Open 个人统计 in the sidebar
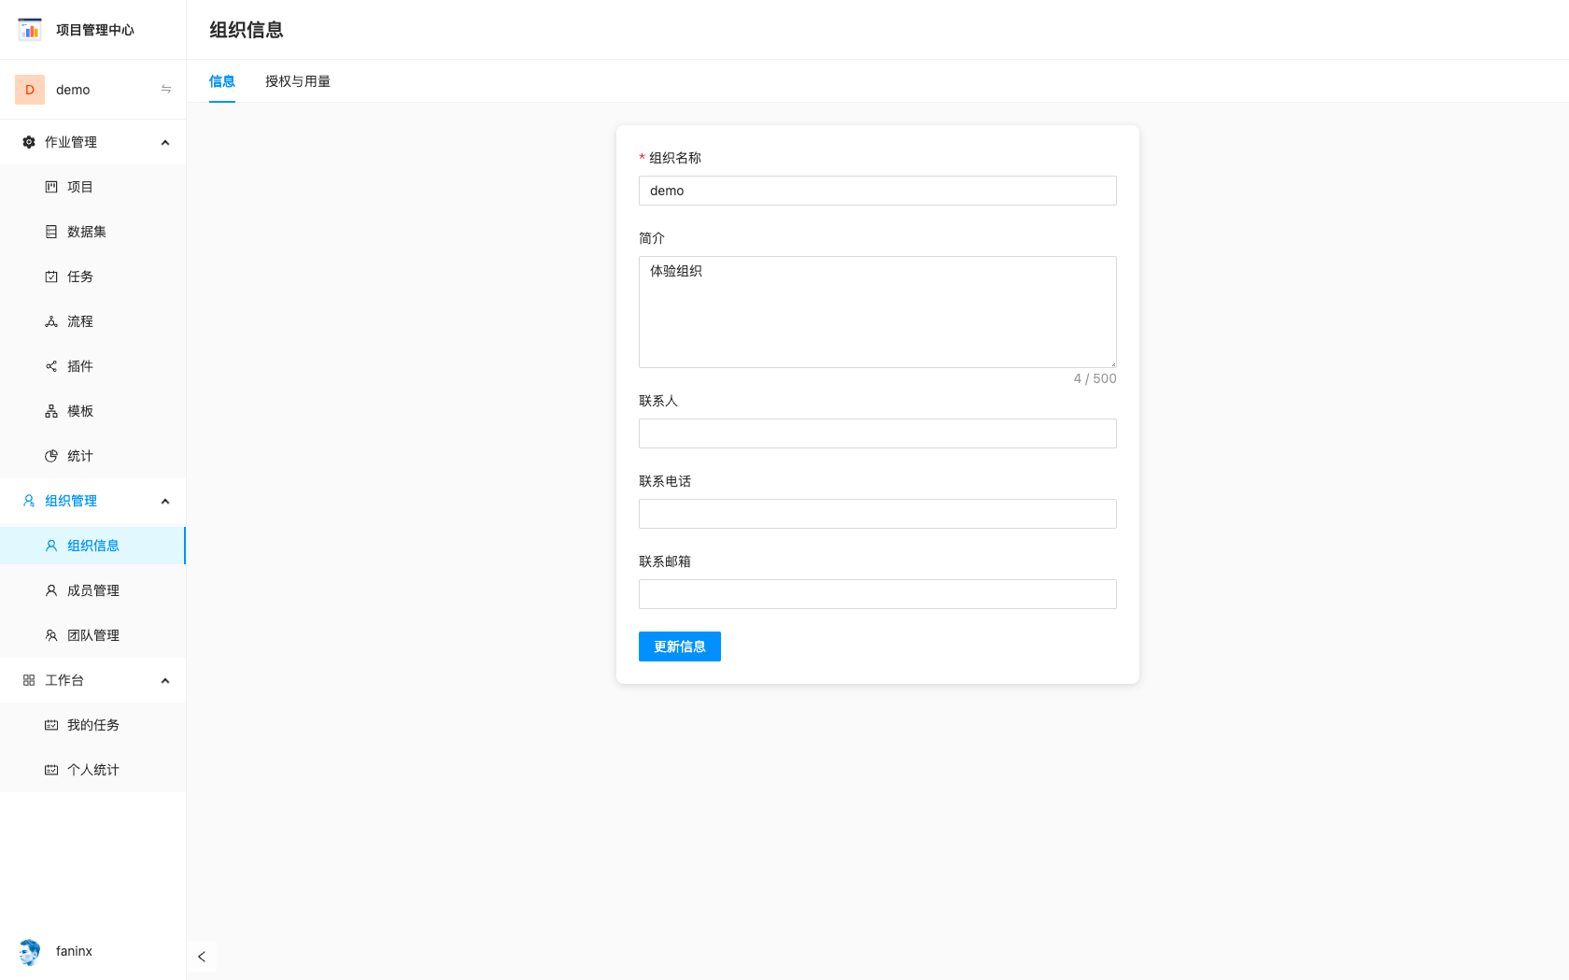Screen dimensions: 1569x980 [93, 770]
